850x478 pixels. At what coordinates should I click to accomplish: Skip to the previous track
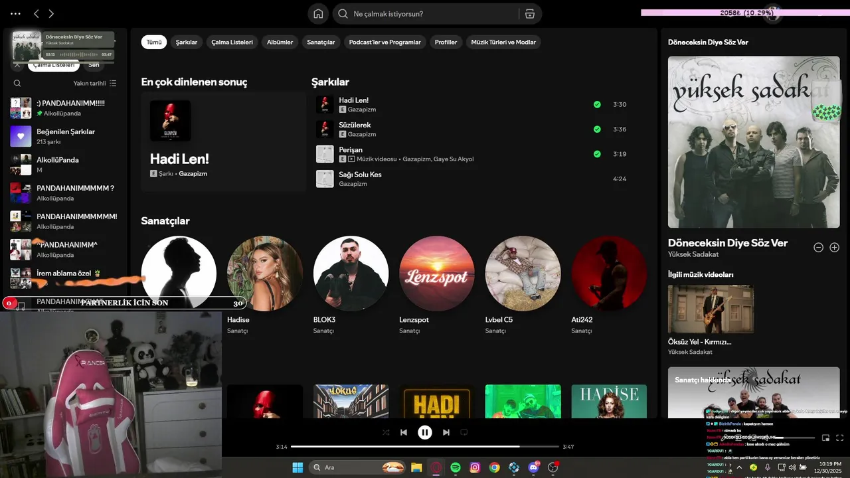click(x=404, y=432)
